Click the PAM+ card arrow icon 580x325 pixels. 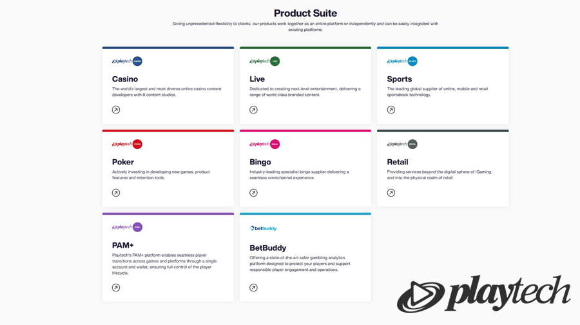click(x=116, y=288)
